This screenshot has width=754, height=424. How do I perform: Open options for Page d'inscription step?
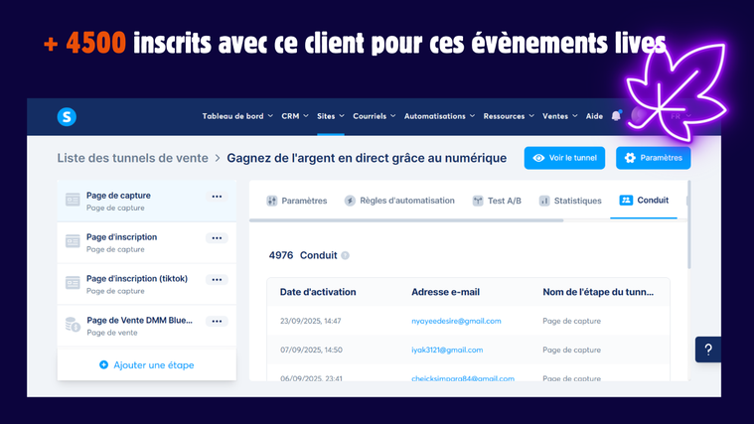click(x=217, y=238)
